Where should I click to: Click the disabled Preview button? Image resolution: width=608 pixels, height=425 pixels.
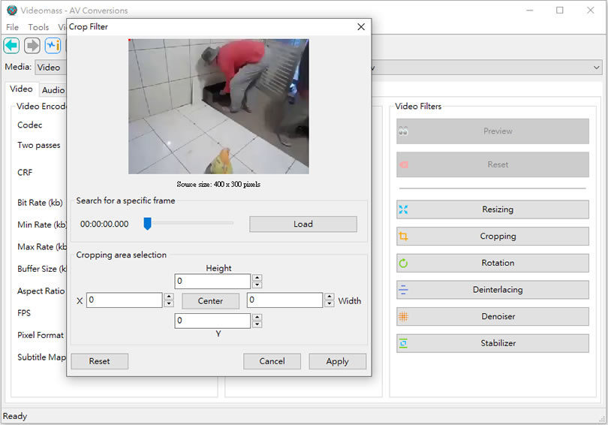pos(492,131)
